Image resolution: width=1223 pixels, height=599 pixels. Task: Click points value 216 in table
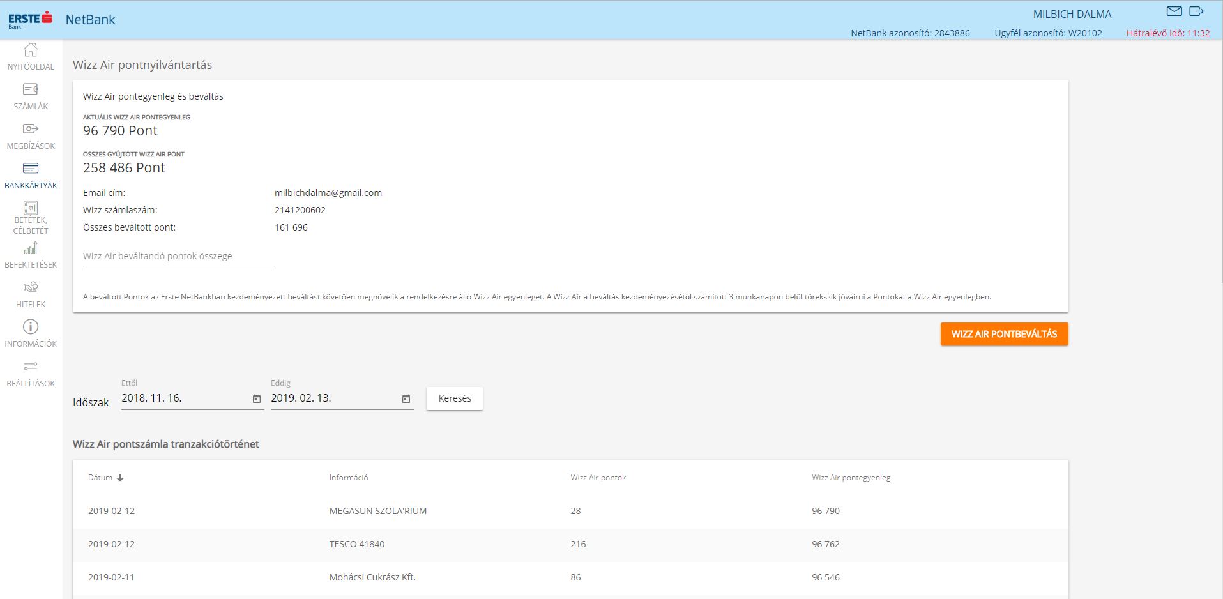pyautogui.click(x=578, y=544)
